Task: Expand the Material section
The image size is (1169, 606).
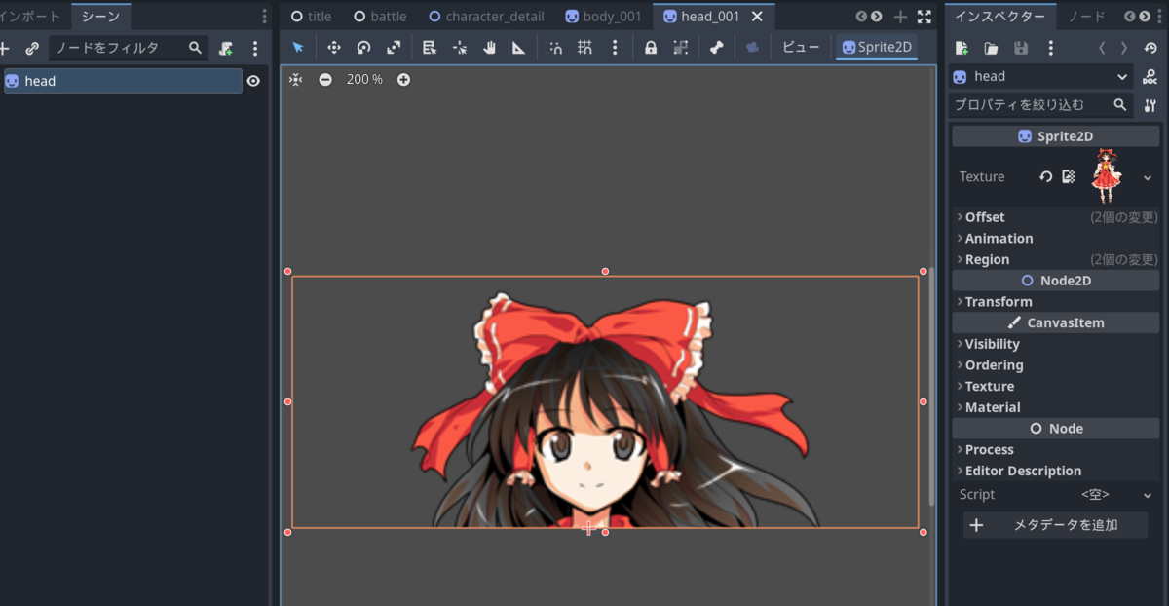Action: 1056,407
